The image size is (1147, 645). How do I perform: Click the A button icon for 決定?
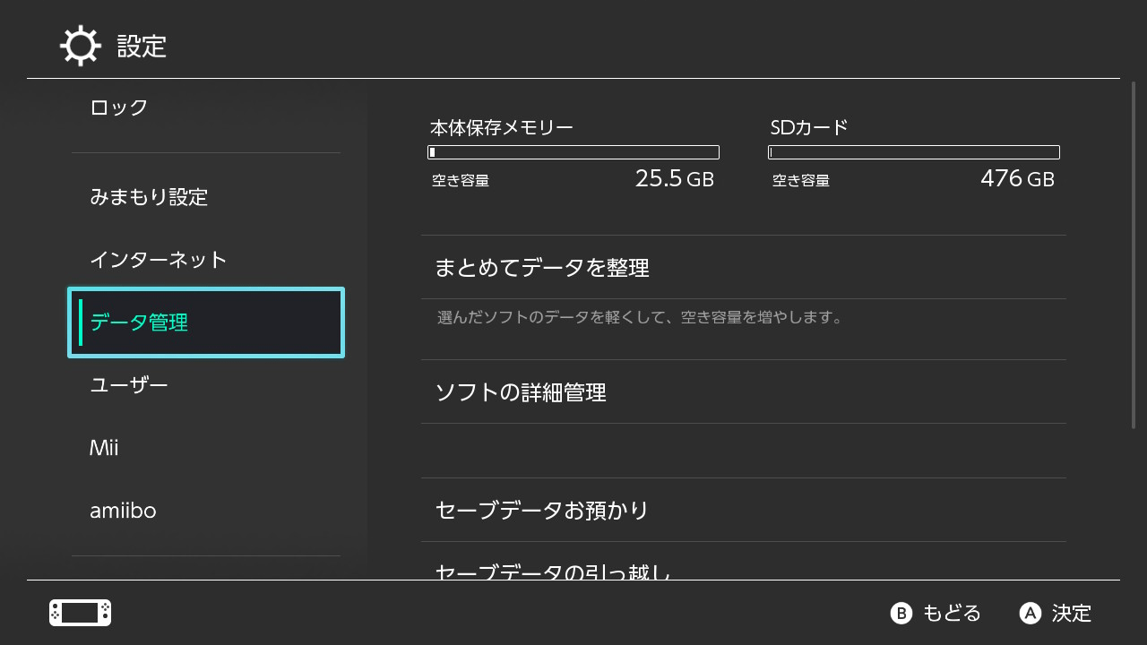[x=1031, y=613]
